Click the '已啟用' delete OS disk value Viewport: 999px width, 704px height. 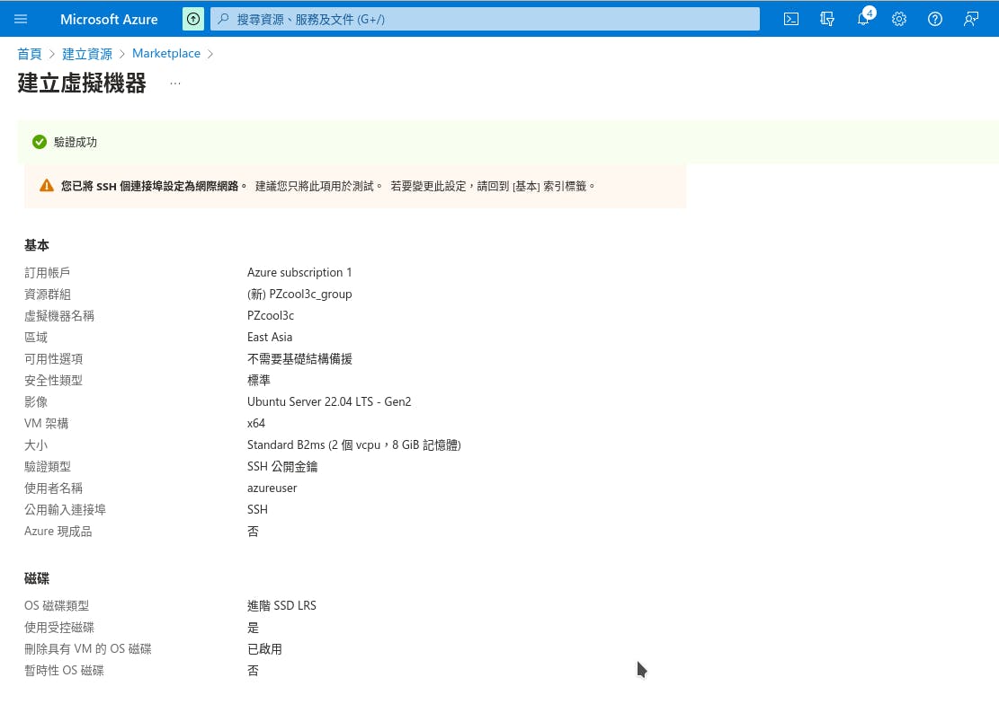pos(264,648)
